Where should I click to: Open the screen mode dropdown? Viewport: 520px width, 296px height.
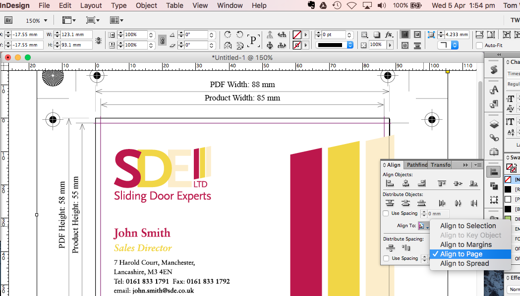coord(93,20)
